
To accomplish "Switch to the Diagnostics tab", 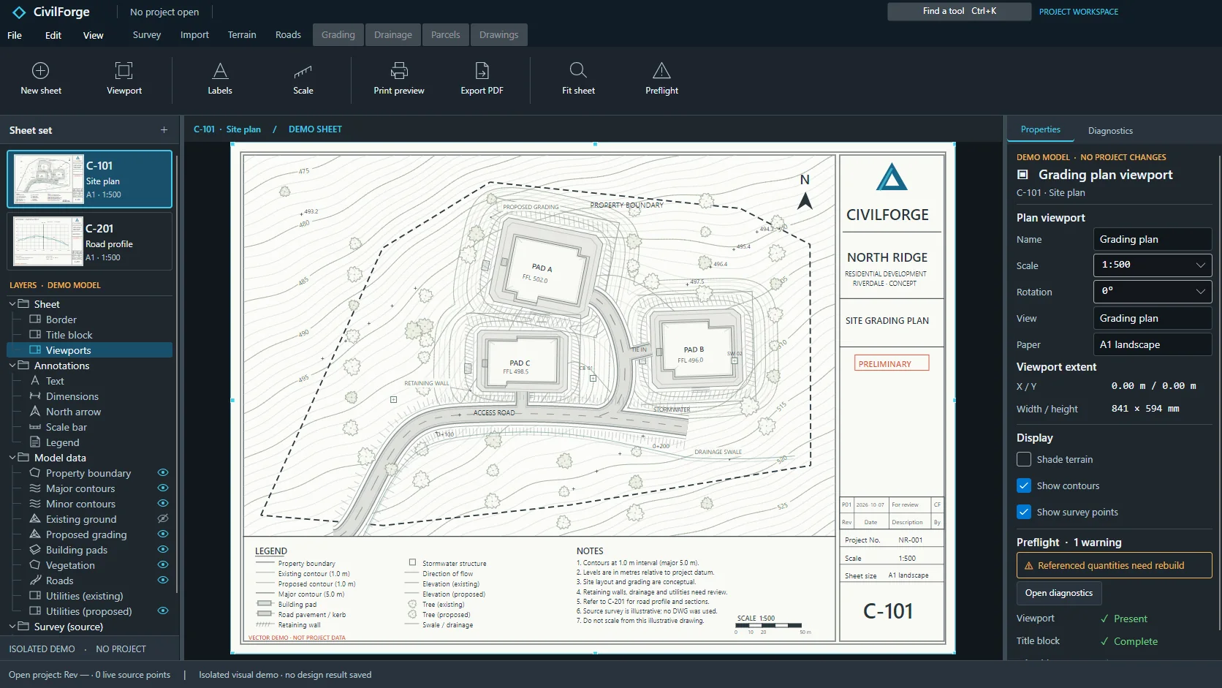I will click(x=1110, y=131).
